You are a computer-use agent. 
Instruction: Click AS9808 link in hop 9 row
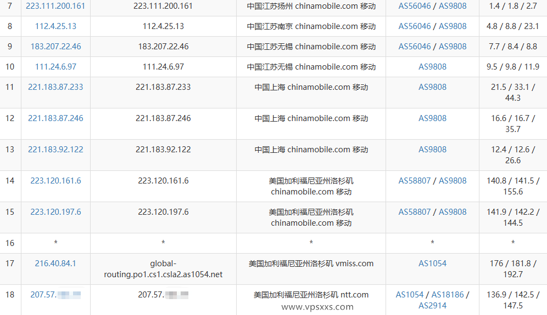tap(453, 47)
